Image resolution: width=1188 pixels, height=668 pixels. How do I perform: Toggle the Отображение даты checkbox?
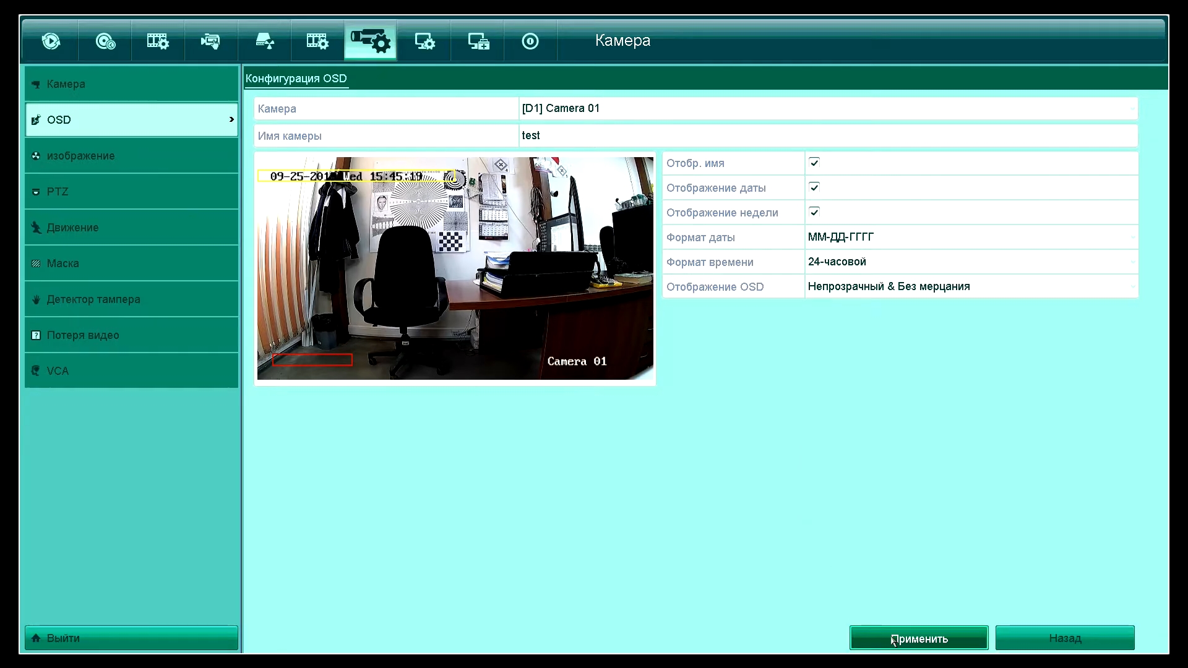pos(814,187)
